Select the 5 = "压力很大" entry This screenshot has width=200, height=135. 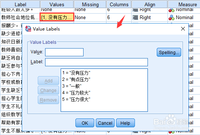click(76, 99)
